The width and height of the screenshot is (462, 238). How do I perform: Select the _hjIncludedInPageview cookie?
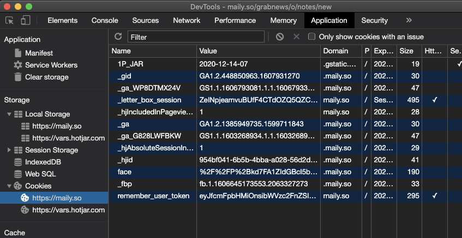155,112
